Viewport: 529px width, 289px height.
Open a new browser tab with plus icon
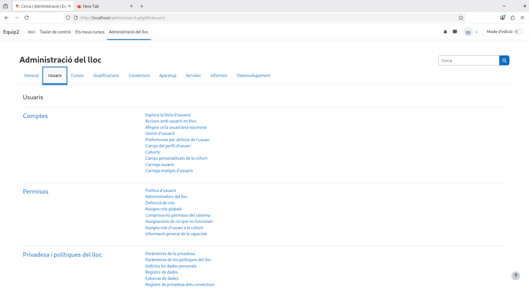point(142,6)
